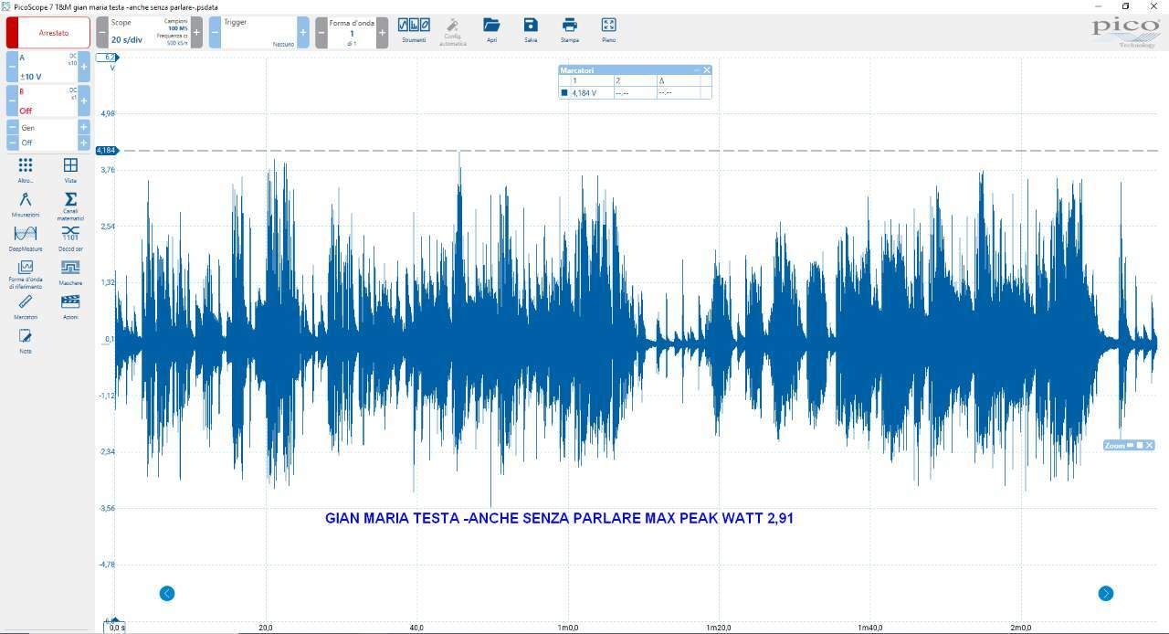
Task: Select the 4,184 voltage ruler handle
Action: pos(107,150)
